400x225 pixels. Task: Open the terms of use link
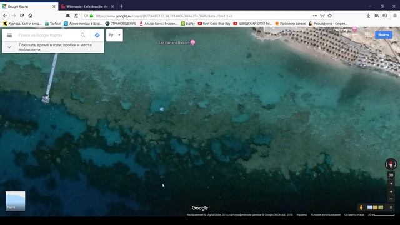326,215
